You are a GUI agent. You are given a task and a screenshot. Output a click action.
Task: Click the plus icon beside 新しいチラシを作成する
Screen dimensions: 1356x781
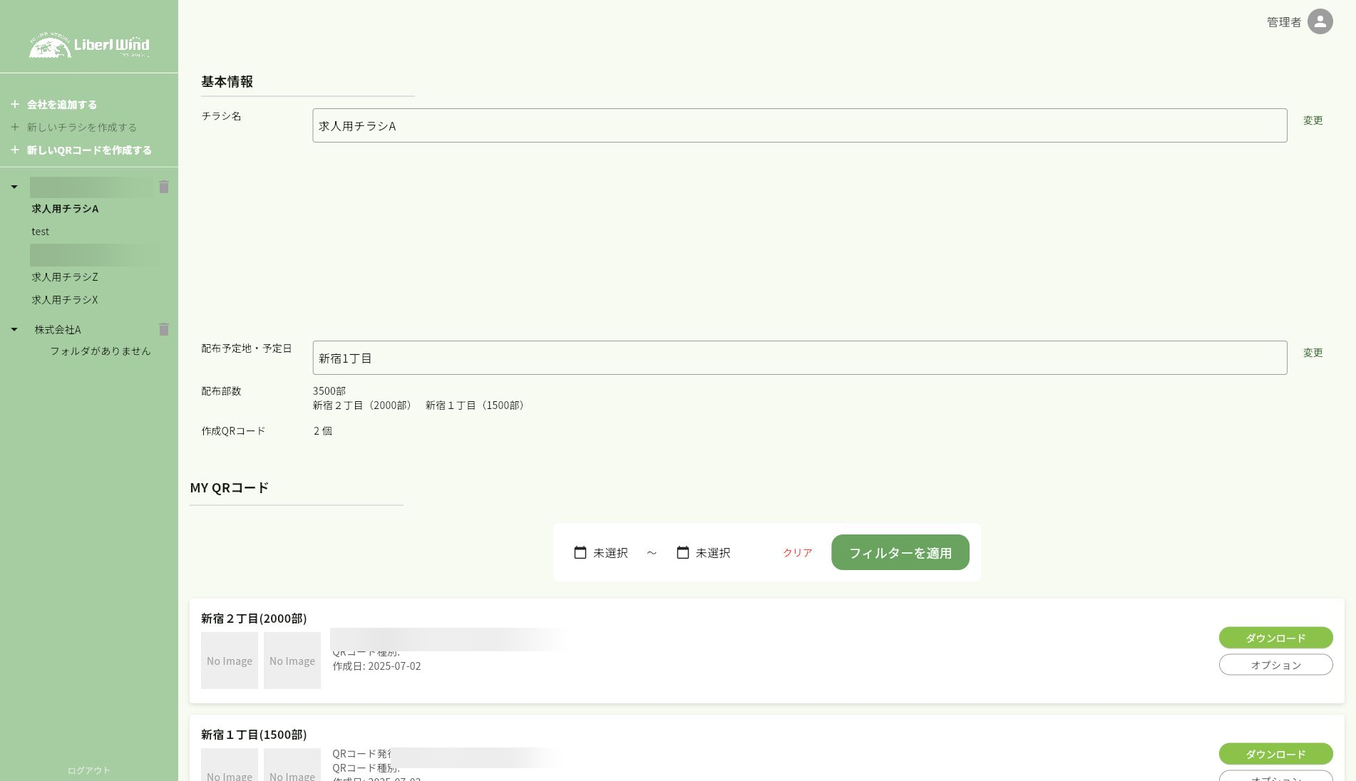pos(14,127)
